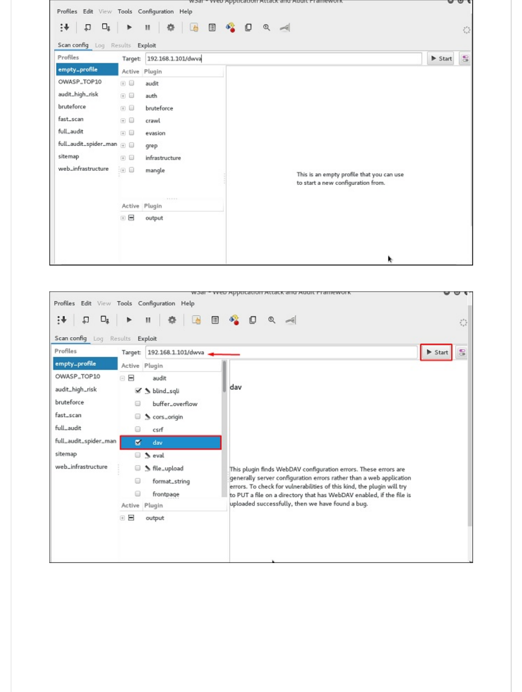Viewport: 522px width, 692px height.
Task: Click the save profile icon in lower window toolbar
Action: click(x=105, y=320)
